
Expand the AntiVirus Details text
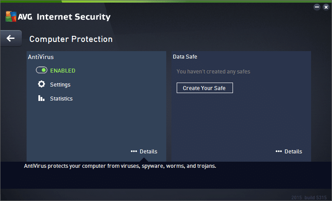pyautogui.click(x=148, y=151)
